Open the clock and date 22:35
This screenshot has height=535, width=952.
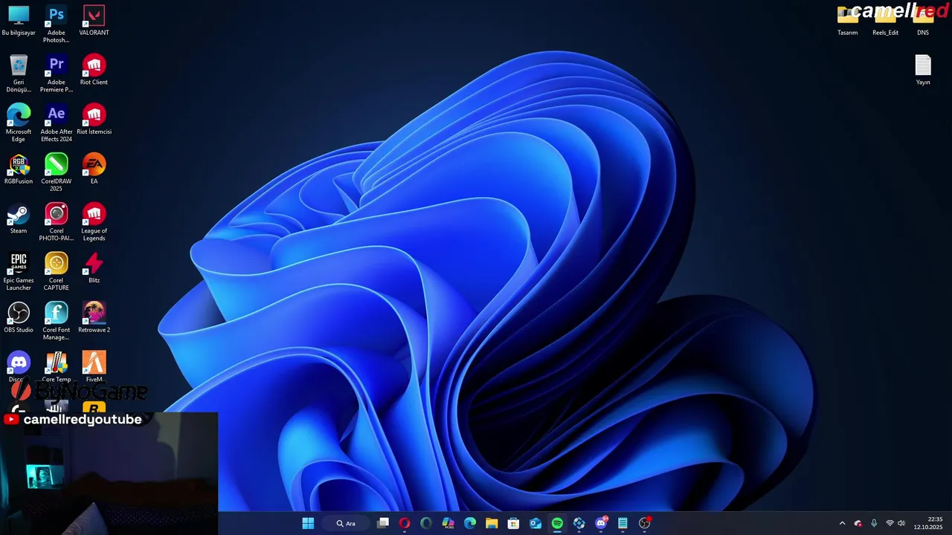point(929,523)
